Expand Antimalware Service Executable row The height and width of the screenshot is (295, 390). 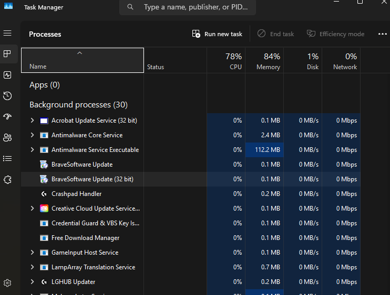[x=33, y=150]
